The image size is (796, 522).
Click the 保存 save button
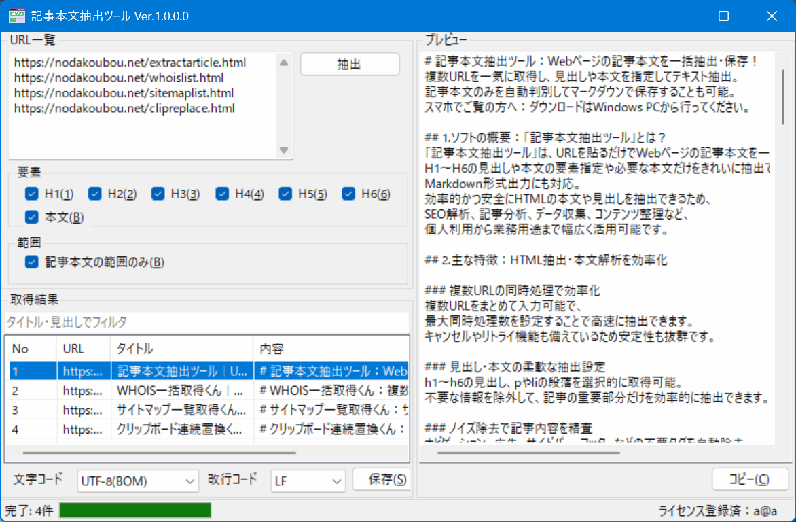click(x=381, y=480)
